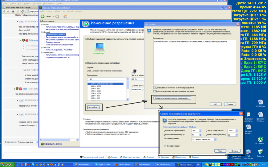Viewport: 268px width, 167px height.
Task: Collapse the Дисплей tree node
Action: [42, 32]
